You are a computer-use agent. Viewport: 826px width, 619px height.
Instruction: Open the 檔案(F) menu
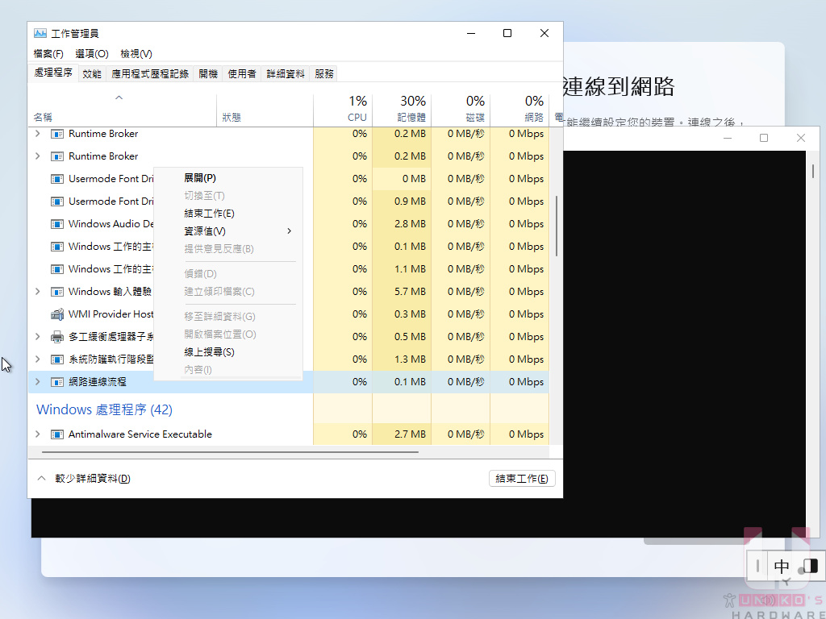coord(48,54)
